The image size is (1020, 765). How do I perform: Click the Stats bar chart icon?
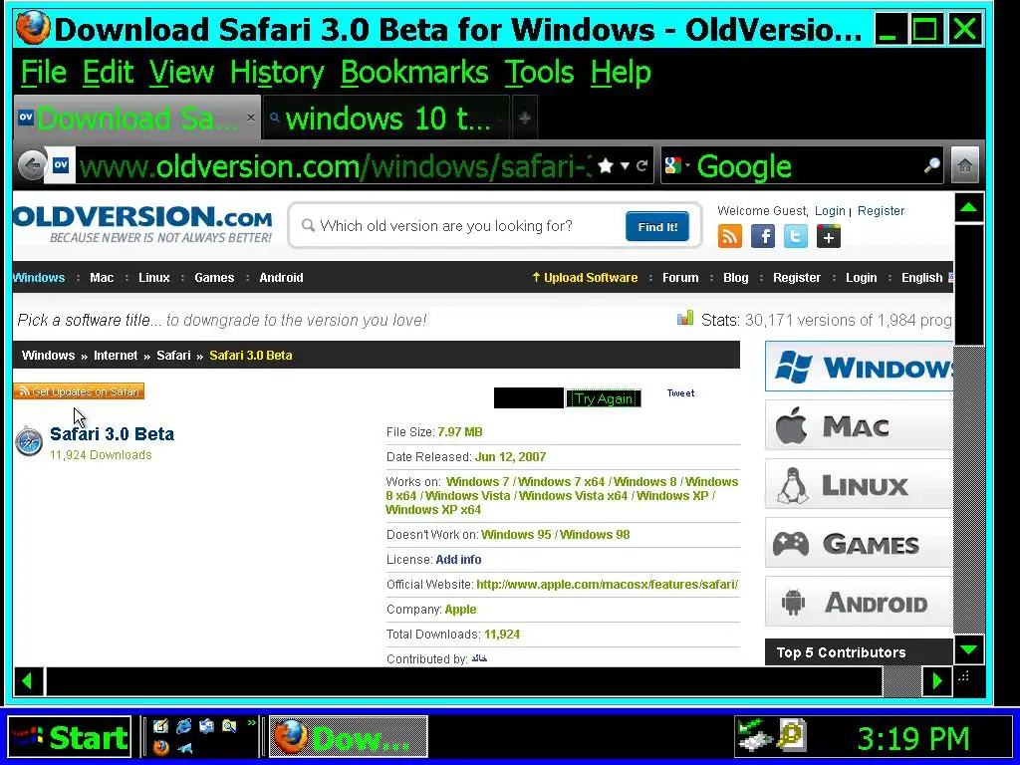685,318
